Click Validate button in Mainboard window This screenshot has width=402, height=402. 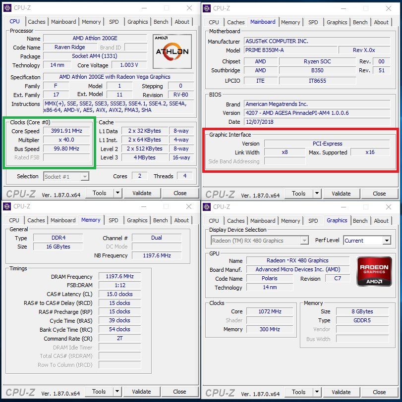(x=341, y=194)
